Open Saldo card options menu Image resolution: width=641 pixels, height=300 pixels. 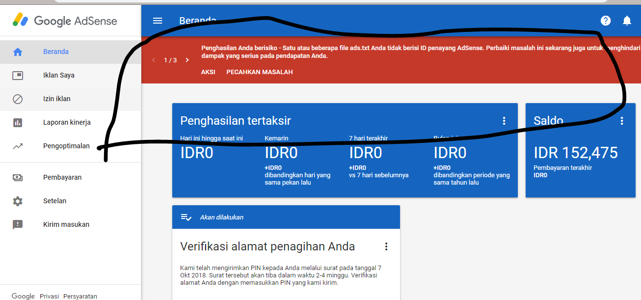click(x=622, y=121)
